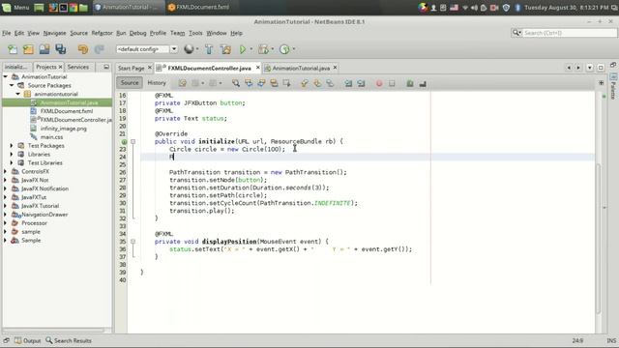Show the editor documents list dropdown

pyautogui.click(x=589, y=68)
